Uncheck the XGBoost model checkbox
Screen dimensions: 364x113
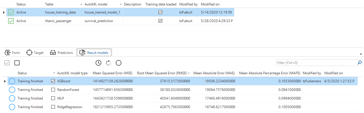tap(53, 81)
